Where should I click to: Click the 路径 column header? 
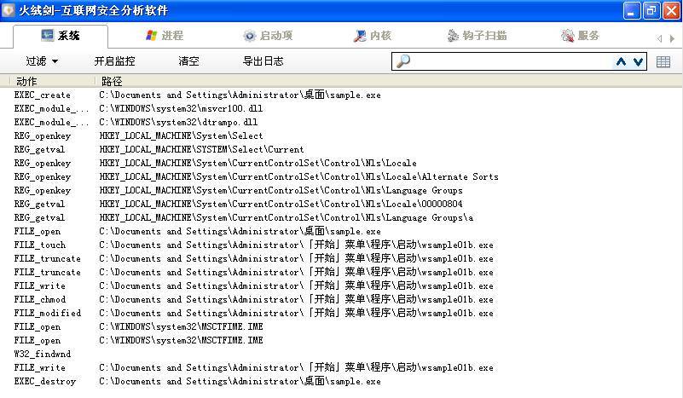[112, 81]
